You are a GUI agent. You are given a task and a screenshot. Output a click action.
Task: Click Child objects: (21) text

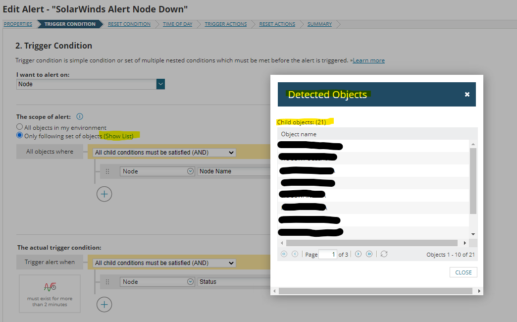[302, 122]
